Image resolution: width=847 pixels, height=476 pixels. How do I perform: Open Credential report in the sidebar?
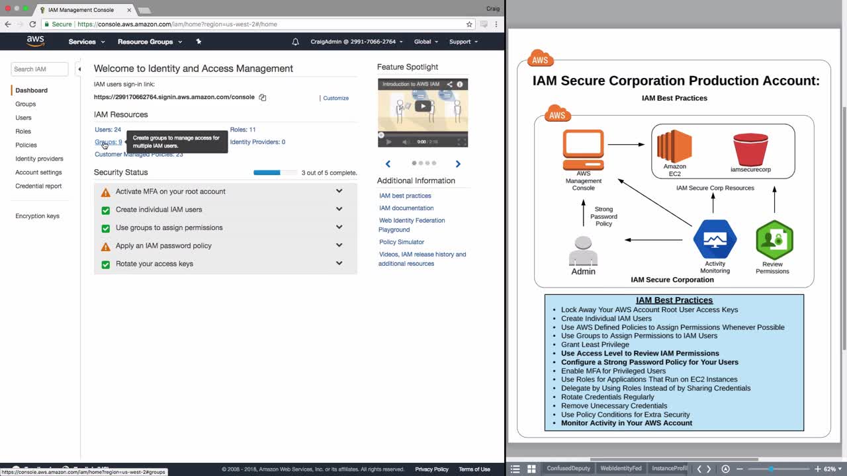pyautogui.click(x=38, y=186)
